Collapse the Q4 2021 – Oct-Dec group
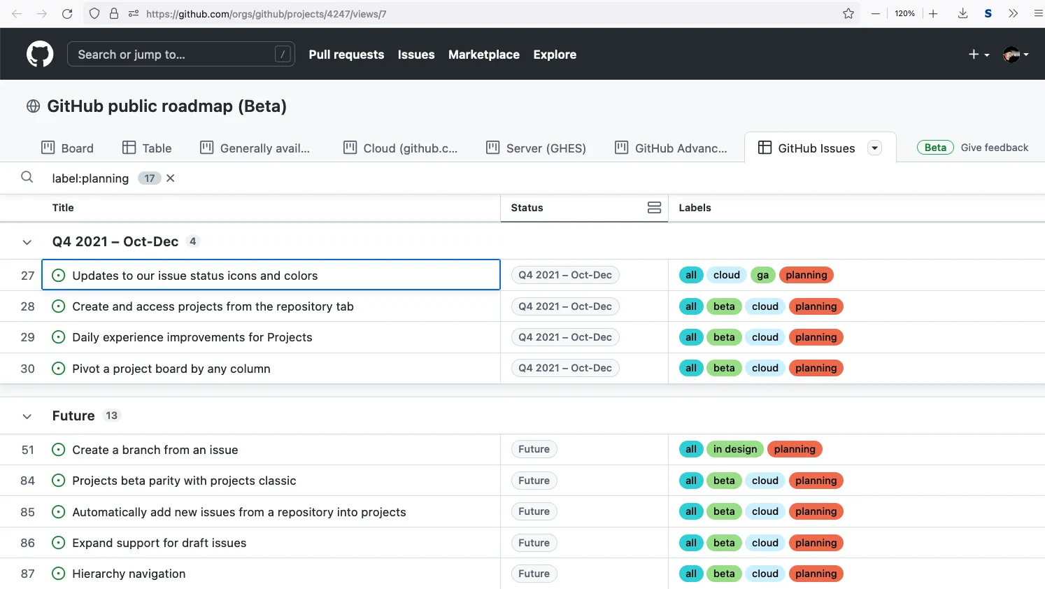 (x=27, y=241)
